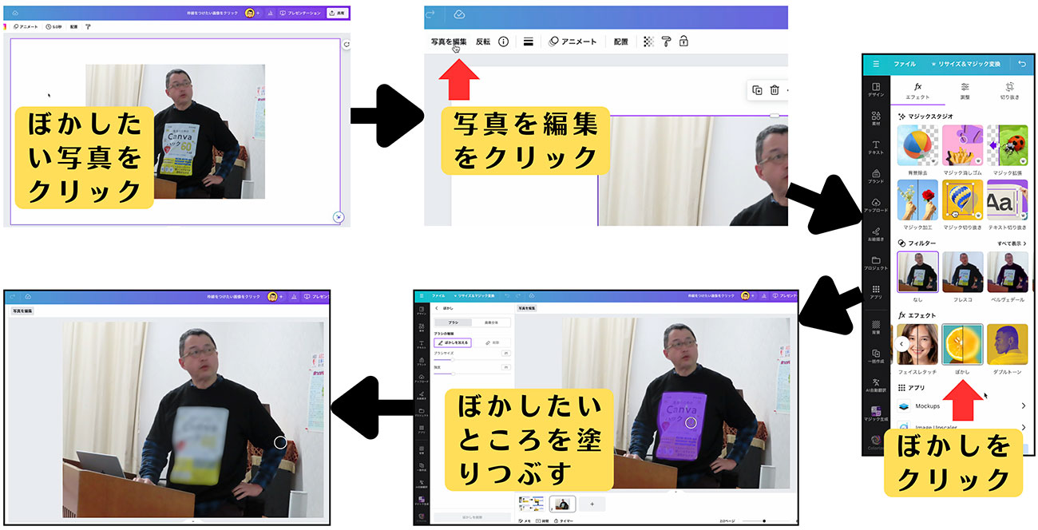This screenshot has height=530, width=1038.
Task: Select the フェイスレタッチ effect
Action: point(917,344)
